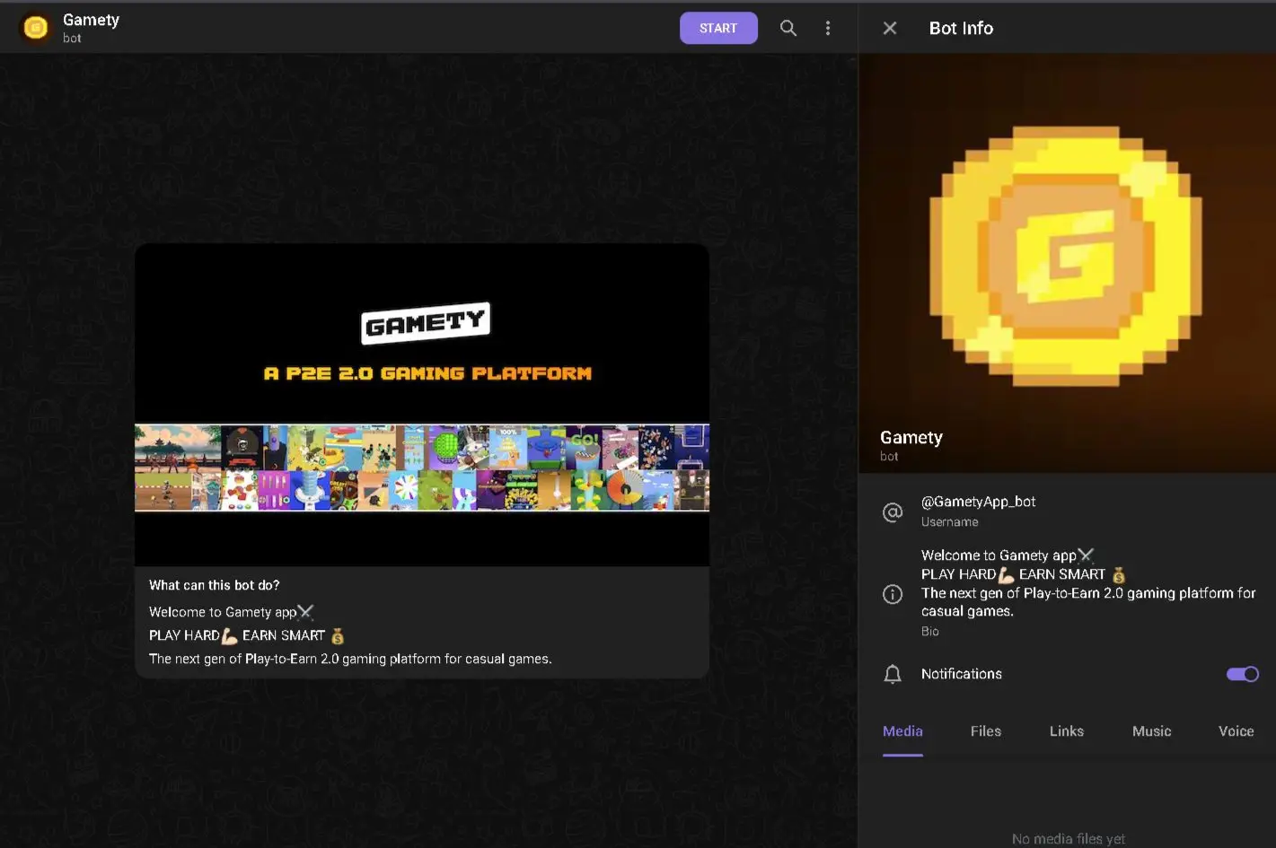Switch to the Files tab
1276x848 pixels.
click(x=986, y=731)
